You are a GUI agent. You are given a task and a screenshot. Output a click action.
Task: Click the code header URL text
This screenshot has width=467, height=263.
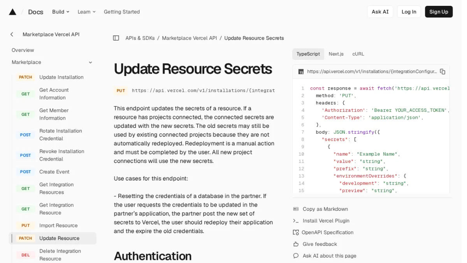tap(372, 71)
